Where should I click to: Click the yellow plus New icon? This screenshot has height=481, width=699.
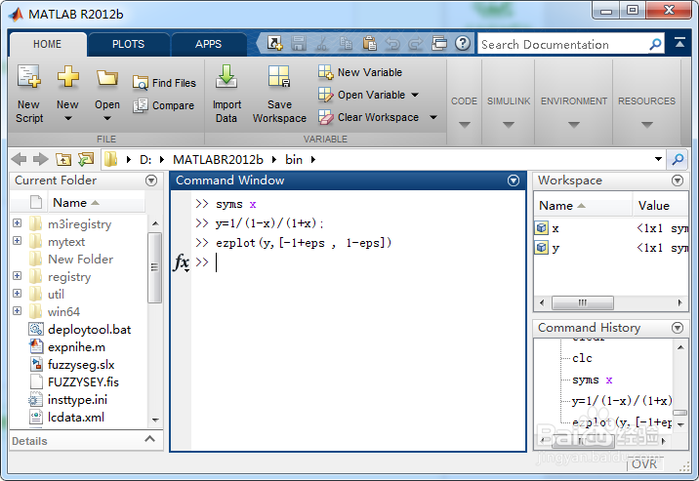[x=67, y=77]
